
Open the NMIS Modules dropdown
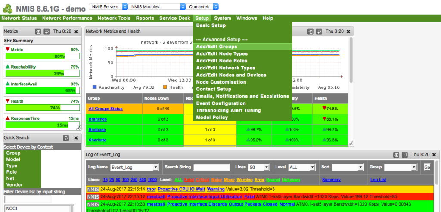click(158, 7)
